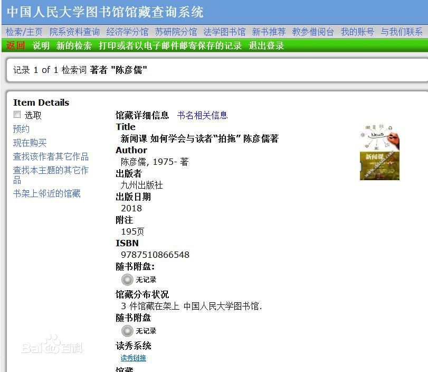The height and width of the screenshot is (372, 428).
Task: Open the 检索/主页 navigation link
Action: coord(24,32)
